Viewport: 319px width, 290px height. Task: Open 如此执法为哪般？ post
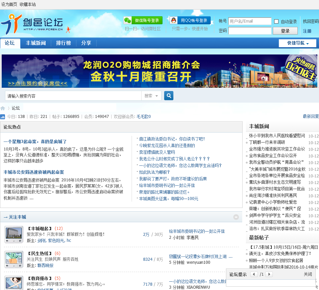point(155,172)
